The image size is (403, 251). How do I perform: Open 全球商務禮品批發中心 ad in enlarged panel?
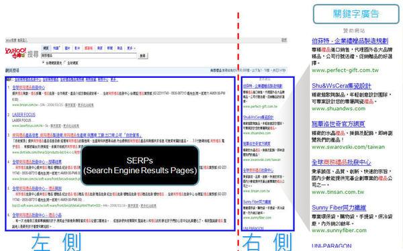tap(341, 162)
